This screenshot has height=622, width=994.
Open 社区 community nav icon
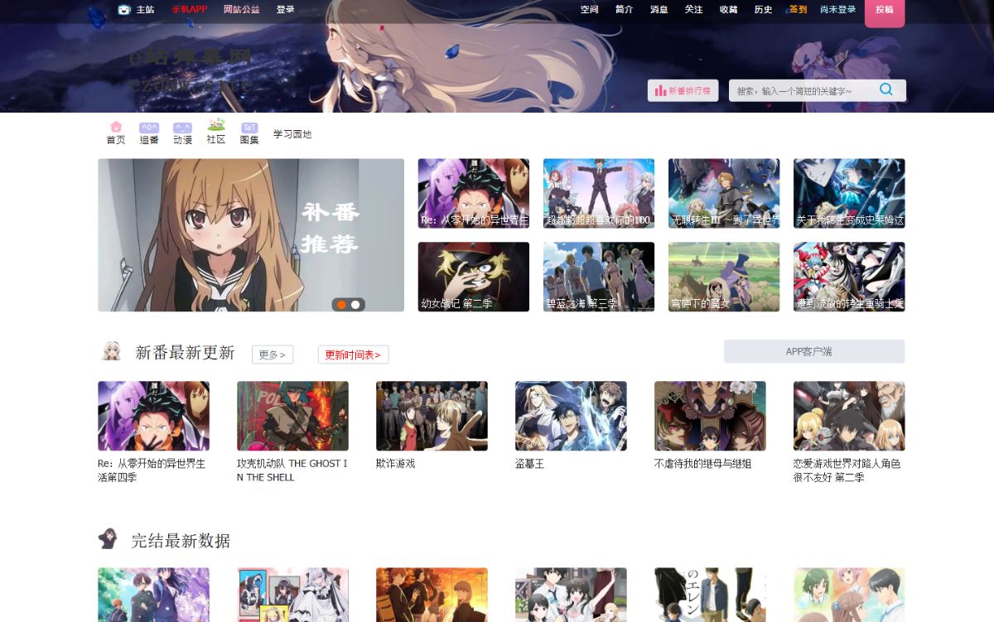[x=216, y=133]
